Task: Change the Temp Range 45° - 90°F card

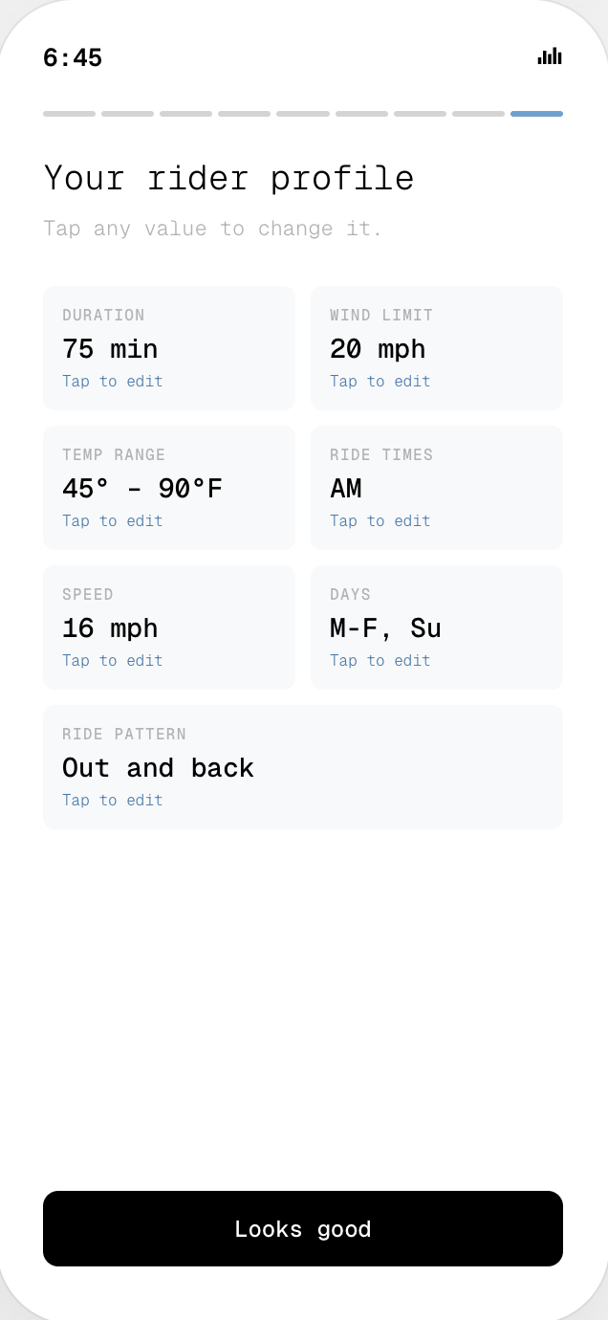Action: (x=169, y=488)
